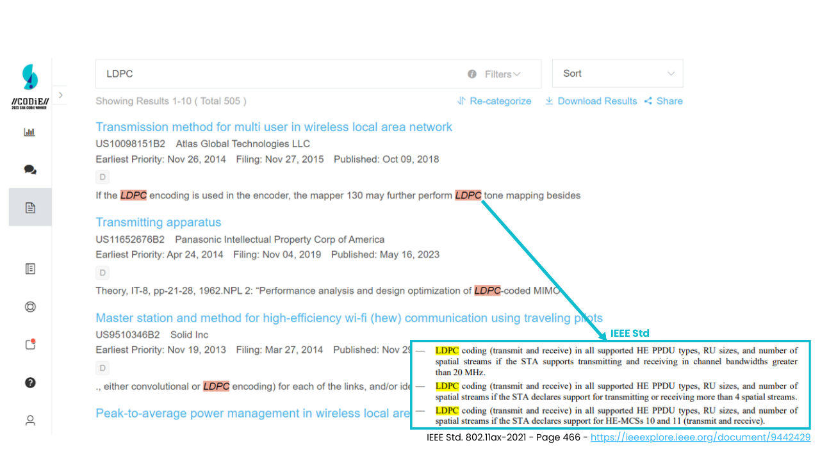Open the notebook list sidebar icon
The image size is (820, 461).
30,269
